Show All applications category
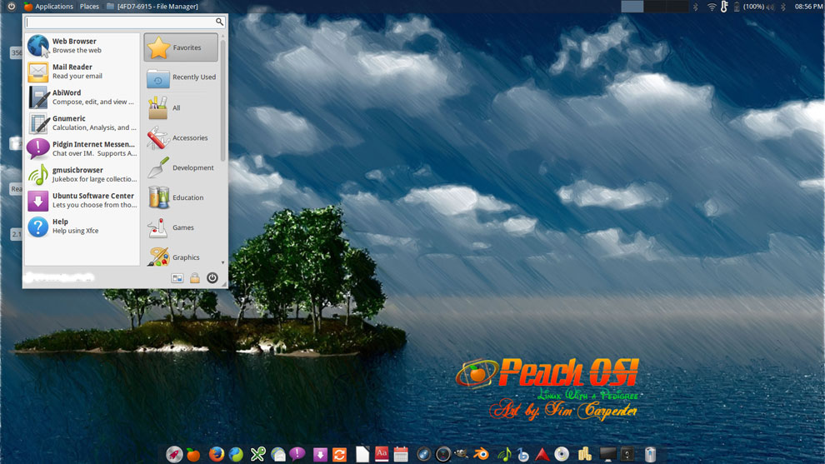825x464 pixels. [x=181, y=107]
